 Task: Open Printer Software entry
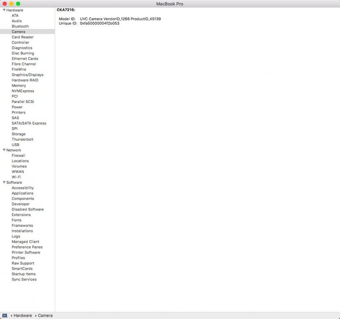26,253
